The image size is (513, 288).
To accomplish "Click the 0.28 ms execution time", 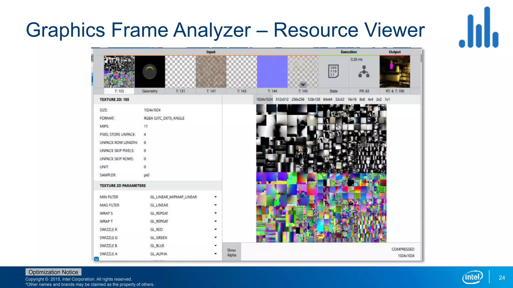I will point(356,59).
